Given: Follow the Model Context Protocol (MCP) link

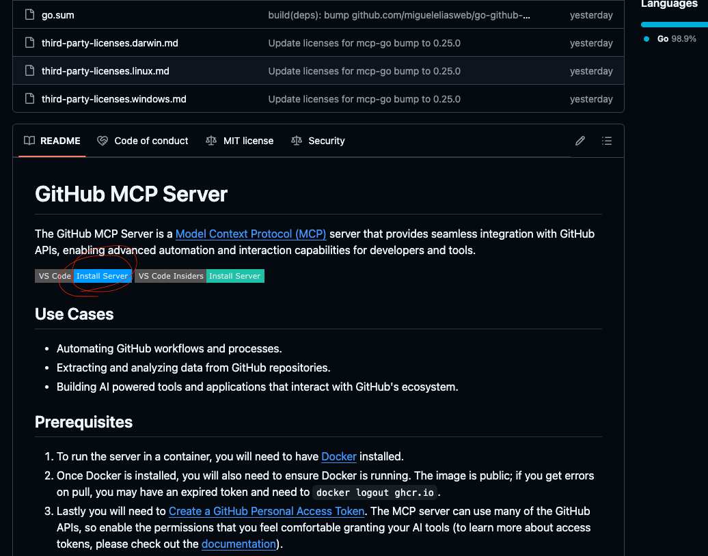Looking at the screenshot, I should tap(251, 234).
